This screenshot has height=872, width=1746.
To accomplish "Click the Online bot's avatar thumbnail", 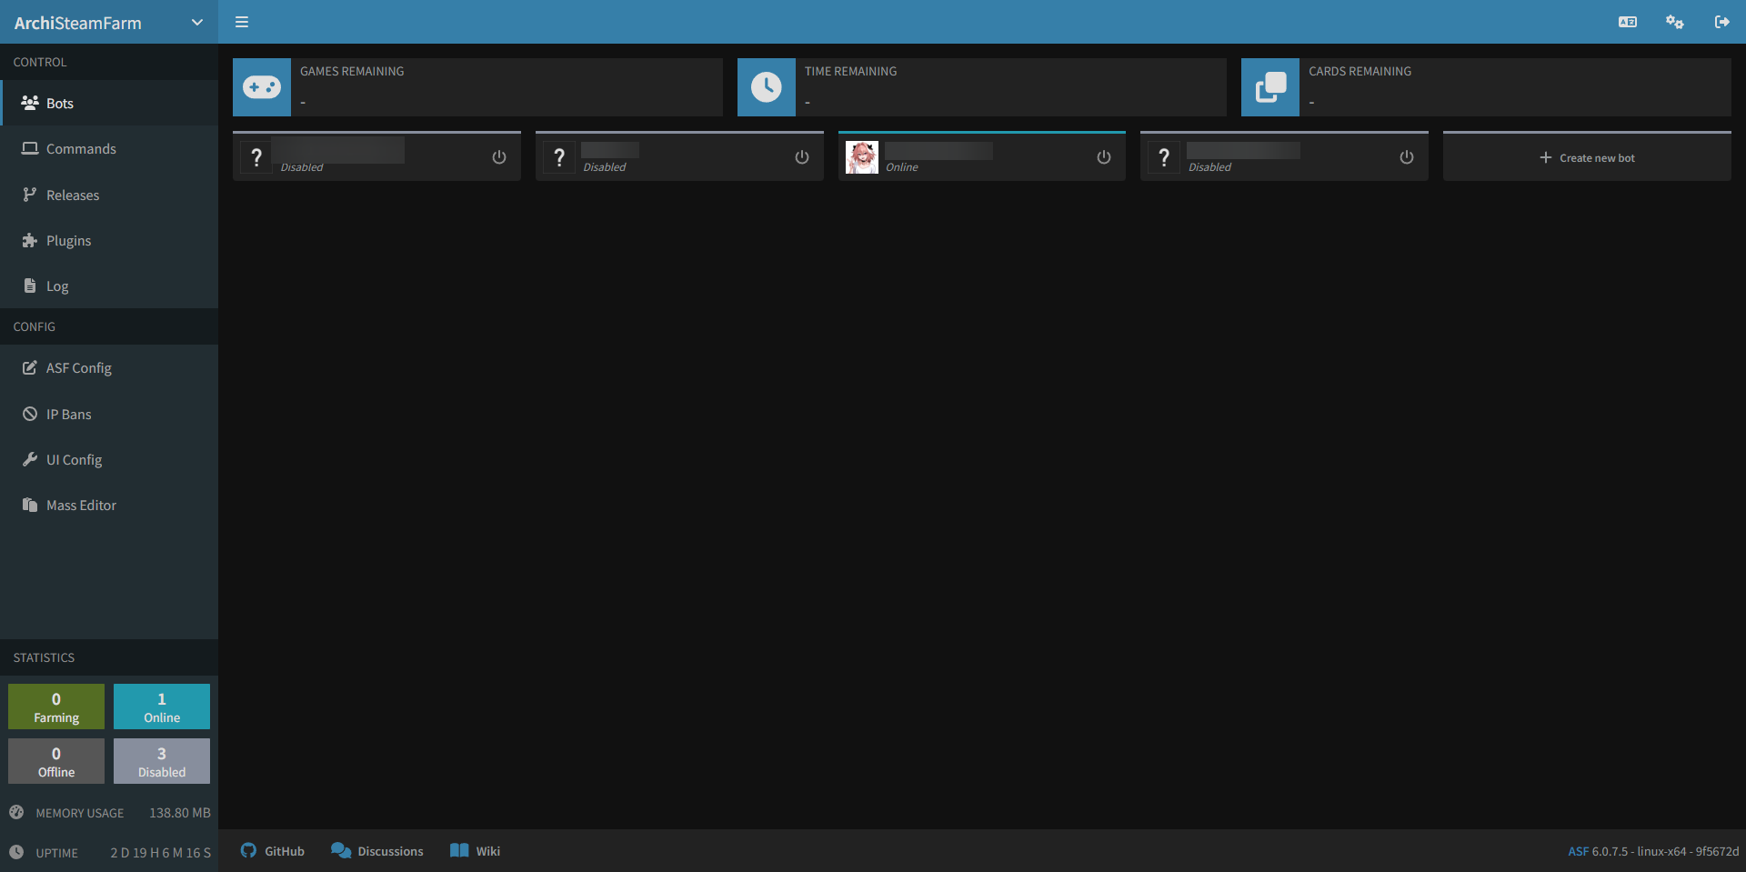I will (x=862, y=157).
